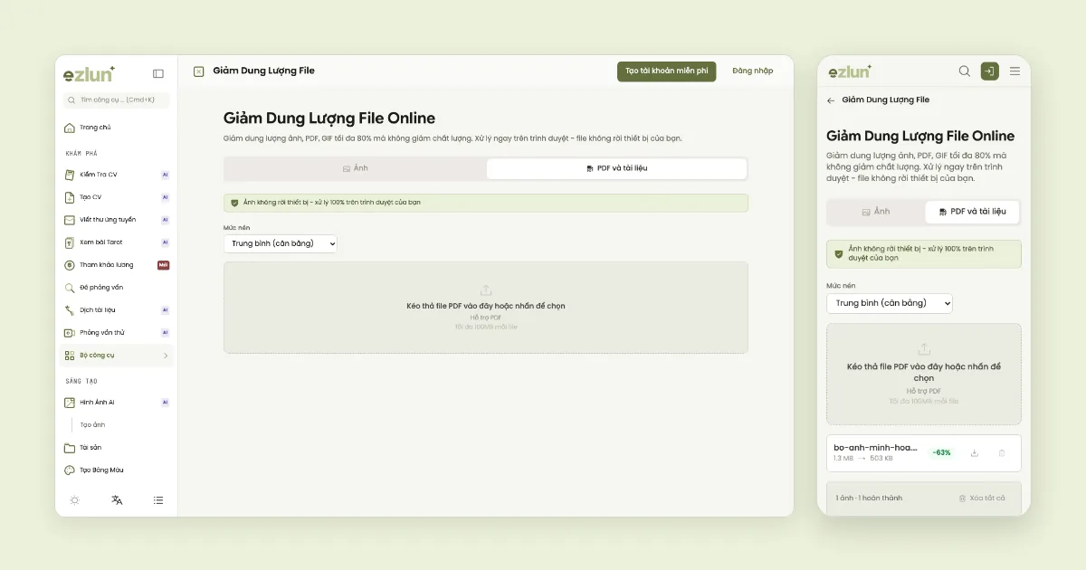Open the Mức nén dropdown in desktop view
The height and width of the screenshot is (570, 1086).
[281, 243]
